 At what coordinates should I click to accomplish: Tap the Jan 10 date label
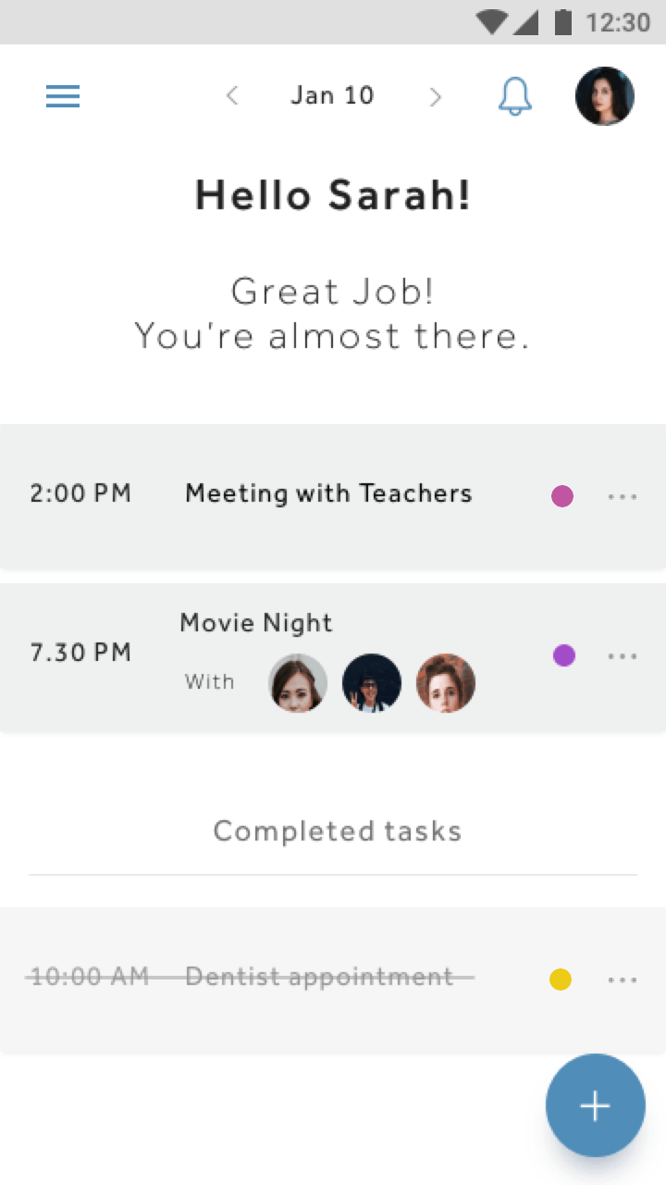coord(332,95)
